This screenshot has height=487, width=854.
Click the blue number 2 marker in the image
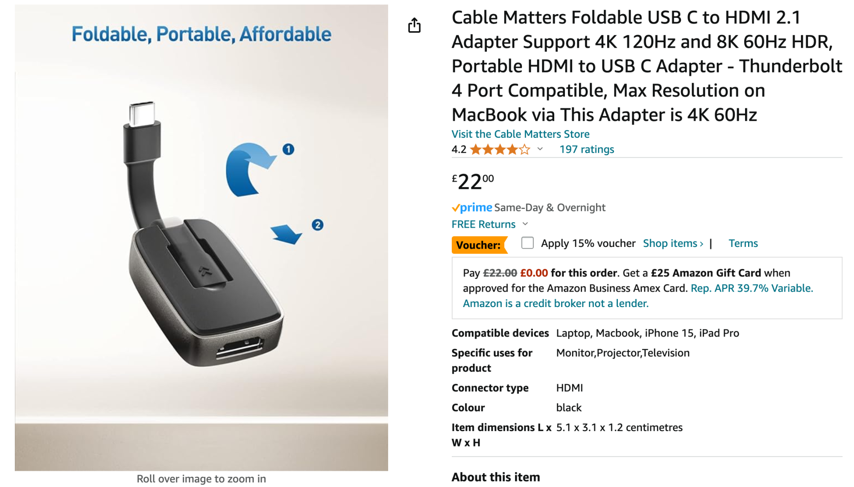pos(317,225)
